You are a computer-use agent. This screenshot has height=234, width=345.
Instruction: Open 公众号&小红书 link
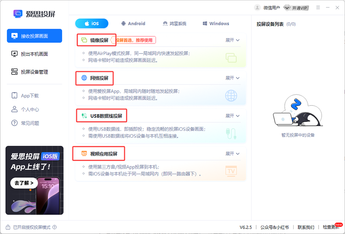click(x=274, y=227)
